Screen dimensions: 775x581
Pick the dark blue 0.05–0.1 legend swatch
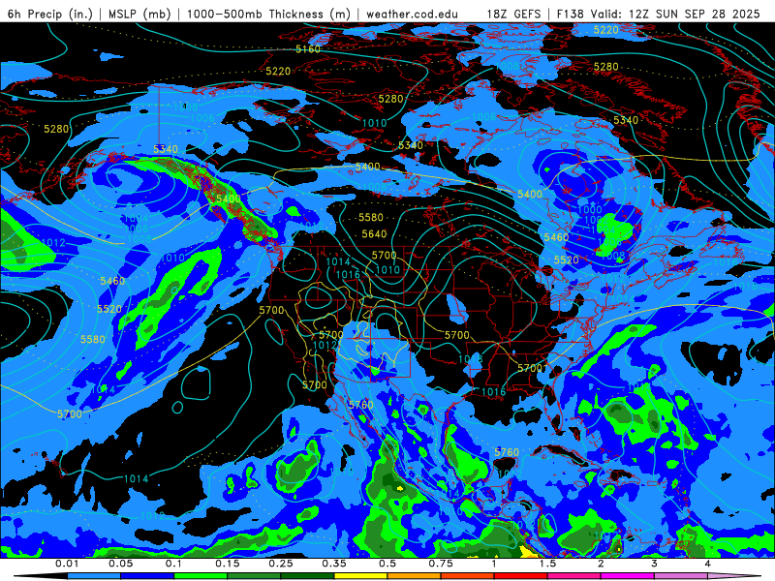point(147,576)
